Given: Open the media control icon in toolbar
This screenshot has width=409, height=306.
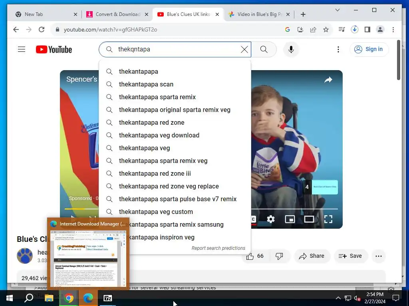Looking at the screenshot, I should [x=342, y=29].
